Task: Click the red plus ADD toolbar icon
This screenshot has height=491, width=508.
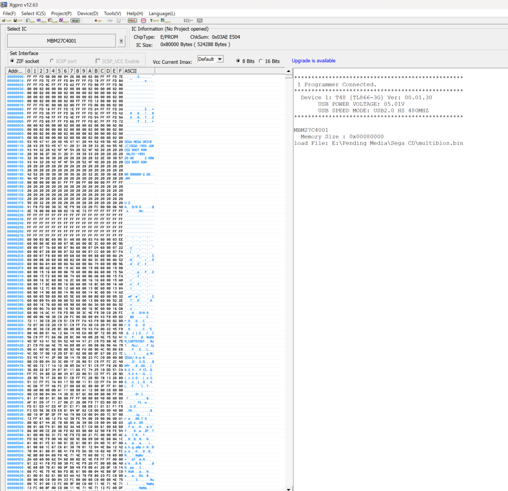Action: pyautogui.click(x=98, y=21)
